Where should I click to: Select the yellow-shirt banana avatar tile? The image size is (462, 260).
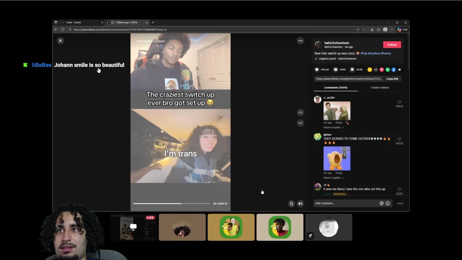point(231,227)
